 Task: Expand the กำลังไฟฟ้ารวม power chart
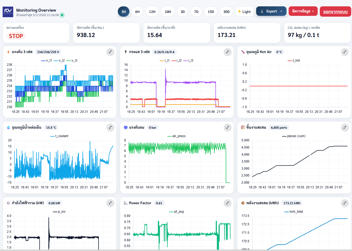[110, 203]
